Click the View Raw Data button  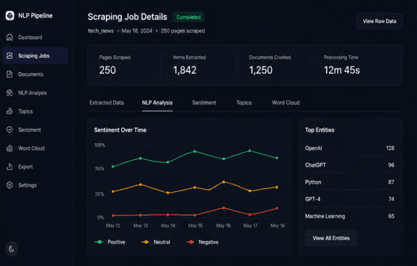[380, 22]
